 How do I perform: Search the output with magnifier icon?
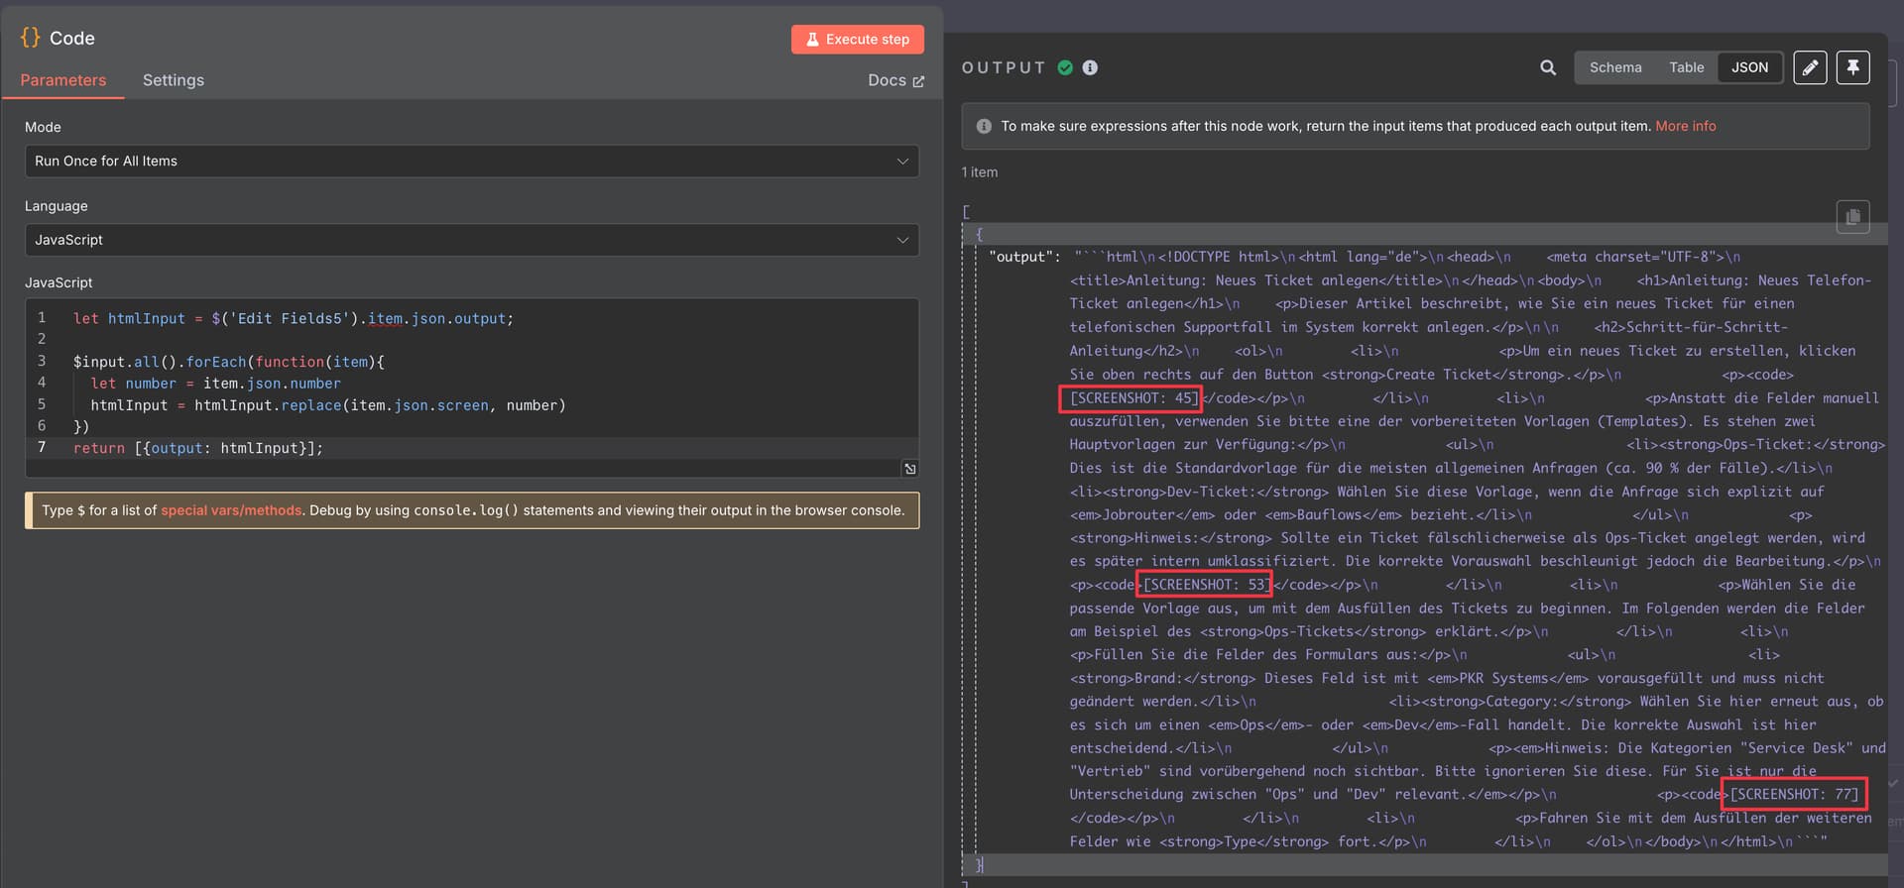[1548, 67]
